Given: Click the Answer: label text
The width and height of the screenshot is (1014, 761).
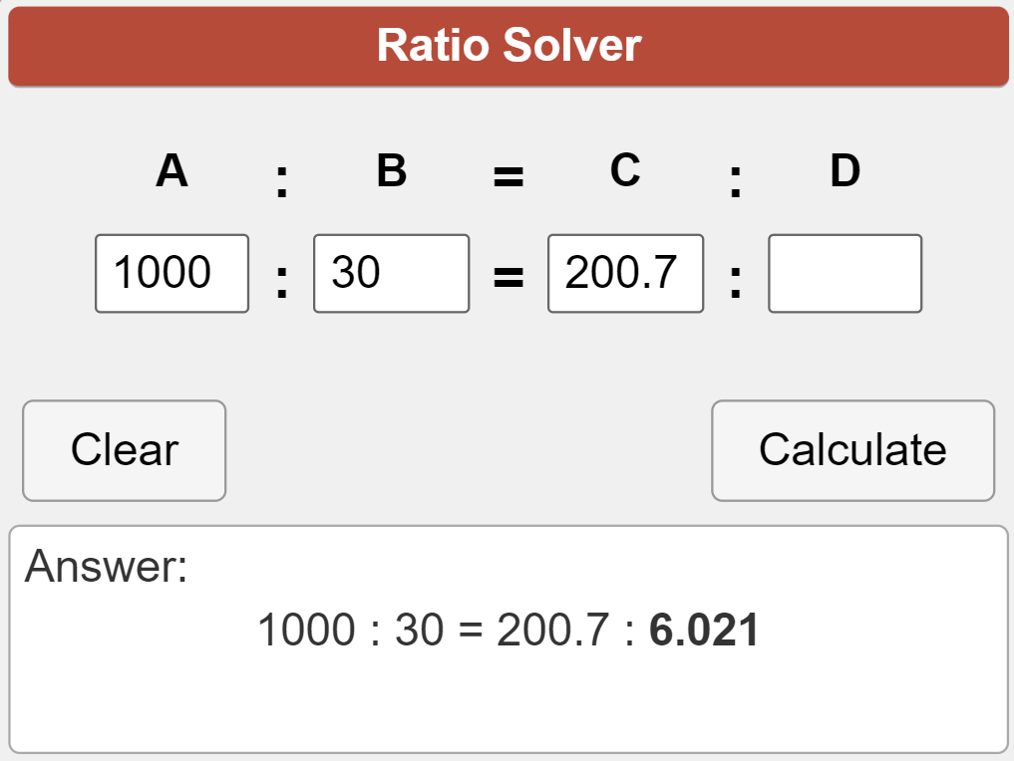Looking at the screenshot, I should click(106, 567).
